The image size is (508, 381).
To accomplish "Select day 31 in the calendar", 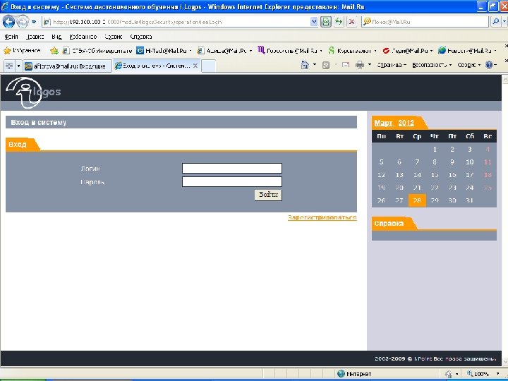I will pos(470,200).
